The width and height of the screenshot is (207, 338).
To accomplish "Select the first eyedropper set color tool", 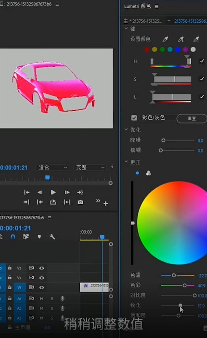I will [x=165, y=39].
